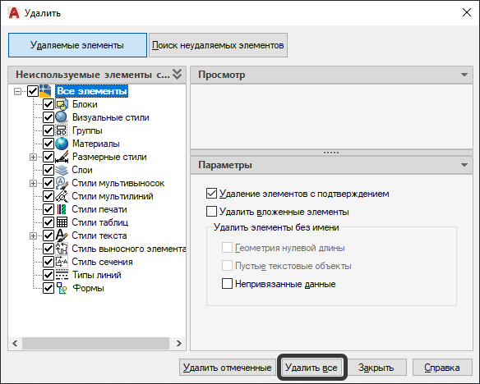Expand the Стили текста node

33,235
